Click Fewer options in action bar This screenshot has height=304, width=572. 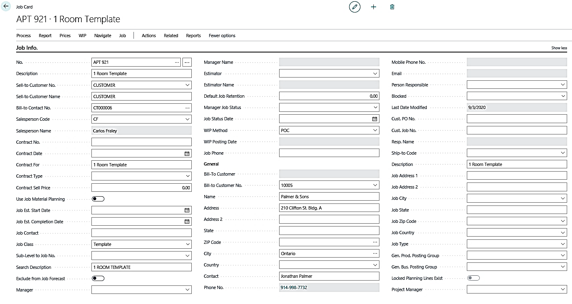[x=222, y=36]
